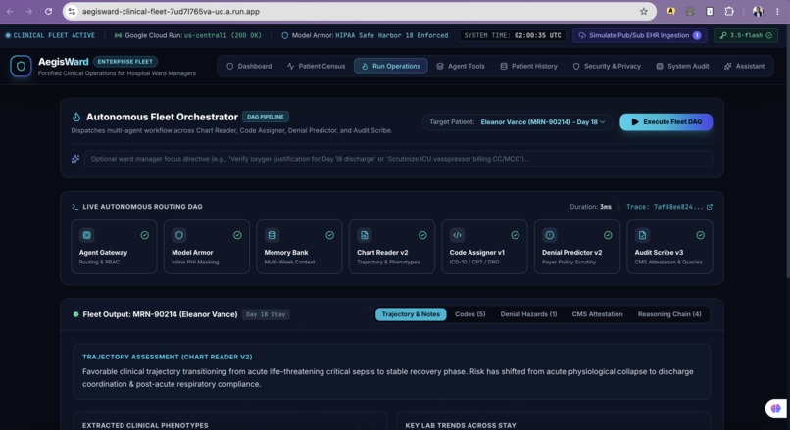Image resolution: width=790 pixels, height=430 pixels.
Task: Open Security & Privacy tab
Action: pyautogui.click(x=607, y=66)
